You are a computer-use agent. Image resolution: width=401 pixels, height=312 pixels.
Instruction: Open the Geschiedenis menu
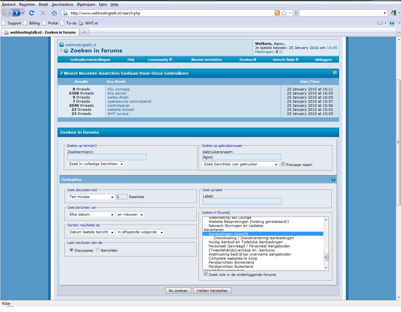click(62, 4)
